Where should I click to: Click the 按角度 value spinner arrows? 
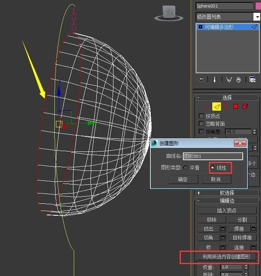tap(254, 132)
